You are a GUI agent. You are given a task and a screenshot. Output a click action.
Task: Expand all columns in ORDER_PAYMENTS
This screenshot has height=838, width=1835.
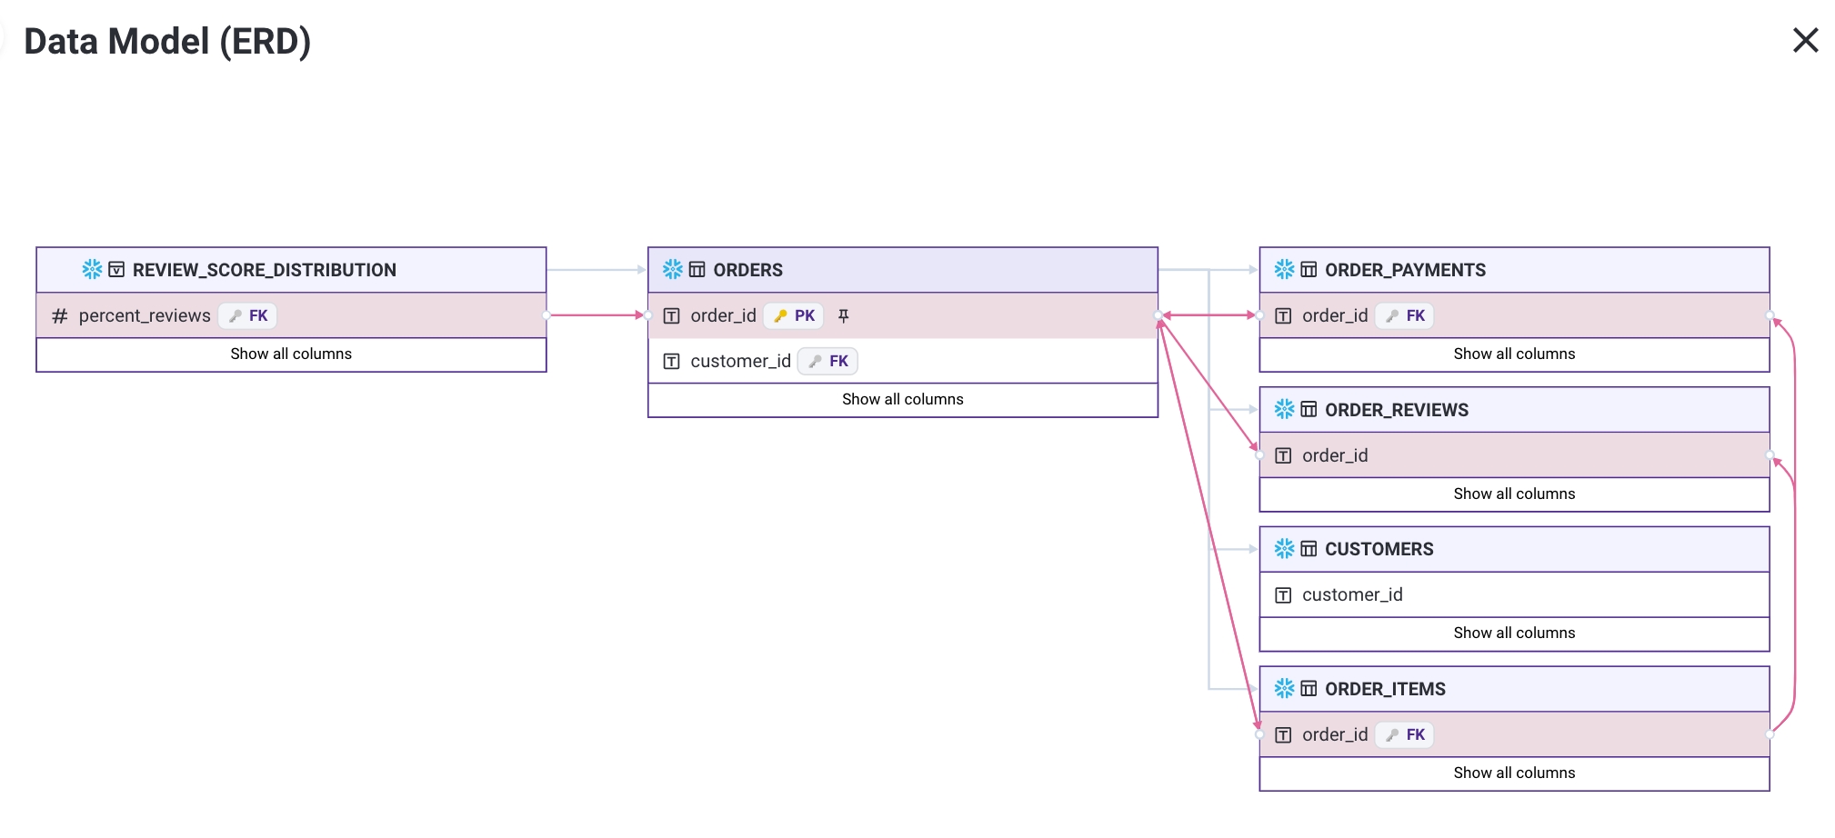coord(1513,354)
